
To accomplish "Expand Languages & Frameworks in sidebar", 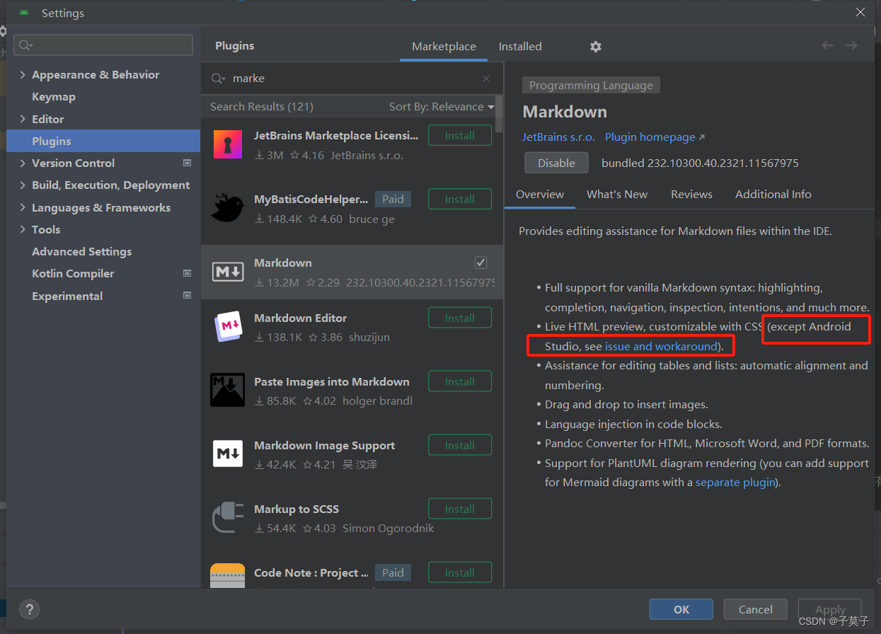I will [x=23, y=207].
